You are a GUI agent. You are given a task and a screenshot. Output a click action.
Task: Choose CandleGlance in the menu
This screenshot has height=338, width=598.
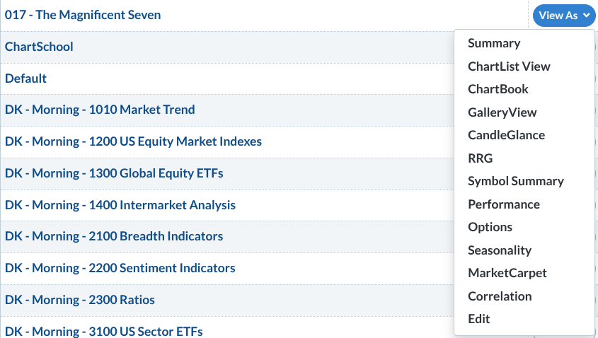coord(506,135)
